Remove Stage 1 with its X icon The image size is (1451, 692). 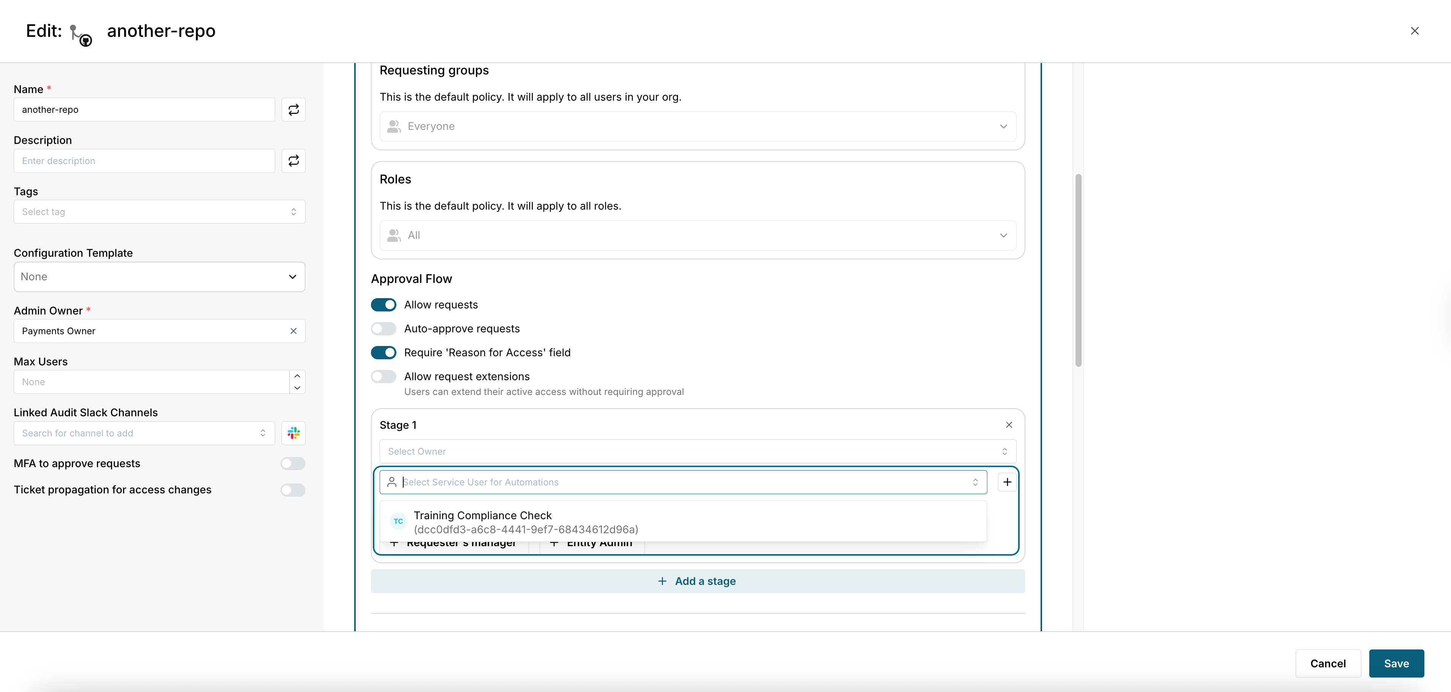1009,425
